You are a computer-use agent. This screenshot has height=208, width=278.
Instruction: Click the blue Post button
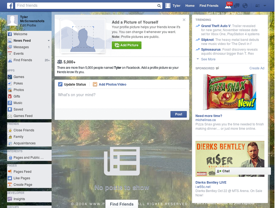(x=179, y=114)
